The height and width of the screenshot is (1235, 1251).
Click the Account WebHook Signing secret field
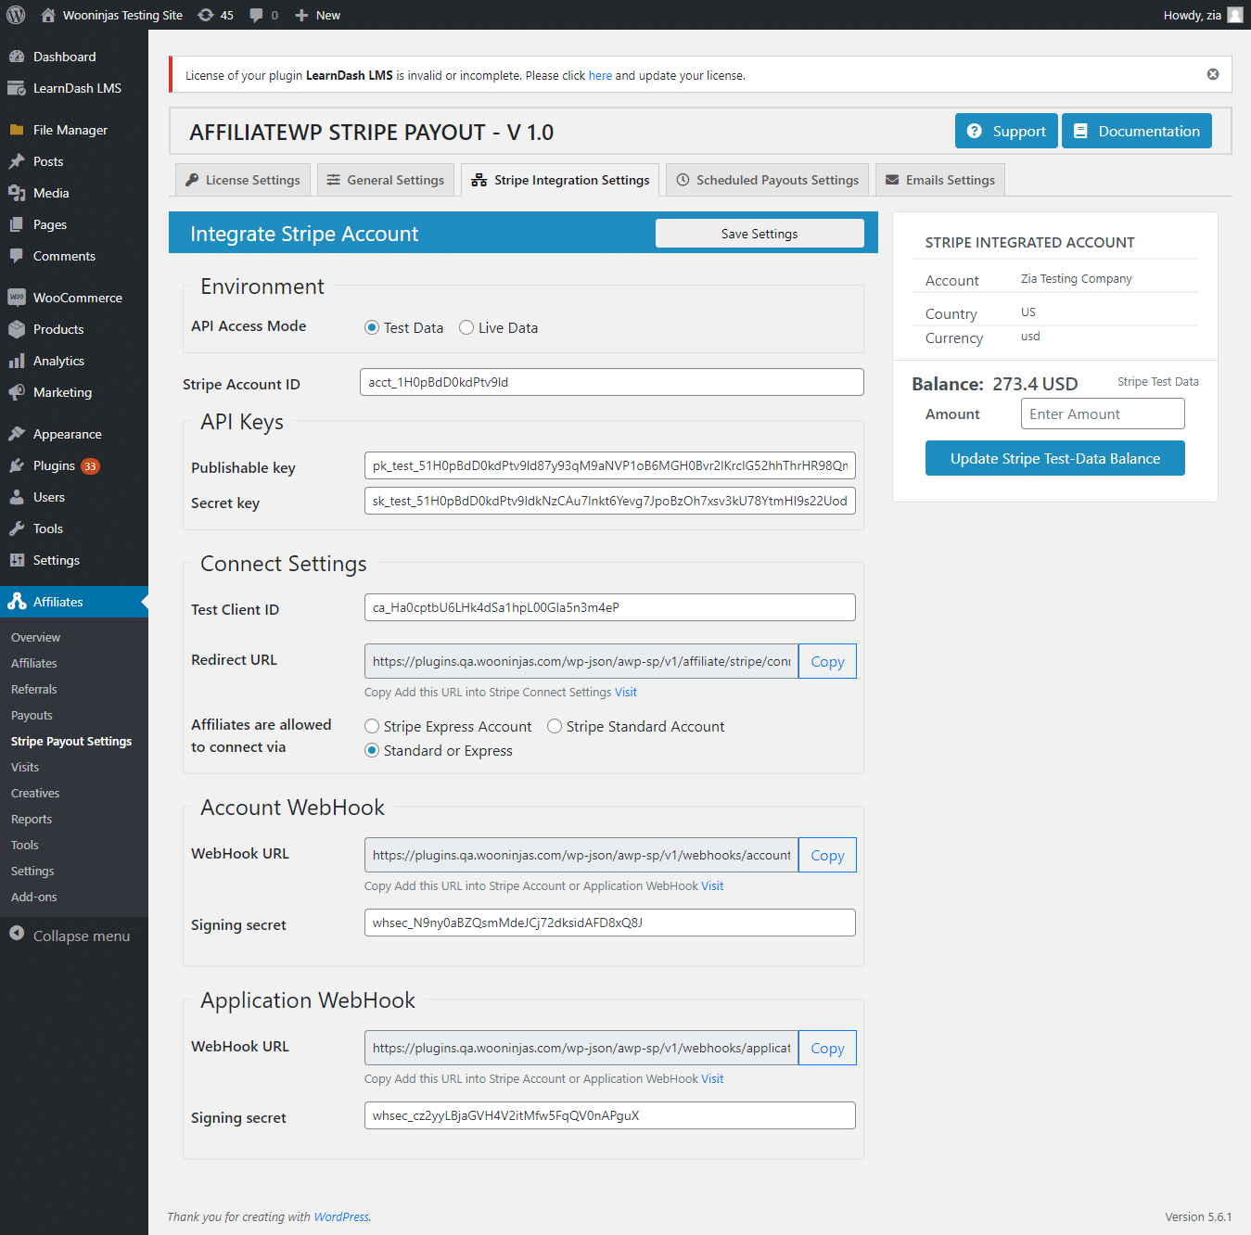pos(610,923)
